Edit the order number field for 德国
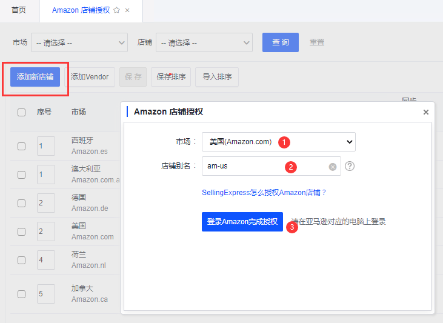Image resolution: width=443 pixels, height=323 pixels. click(46, 203)
